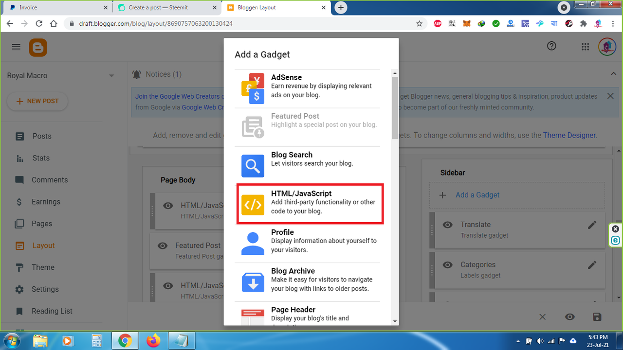Open Firefox from the taskbar
Screen dimensions: 623x350
point(153,341)
